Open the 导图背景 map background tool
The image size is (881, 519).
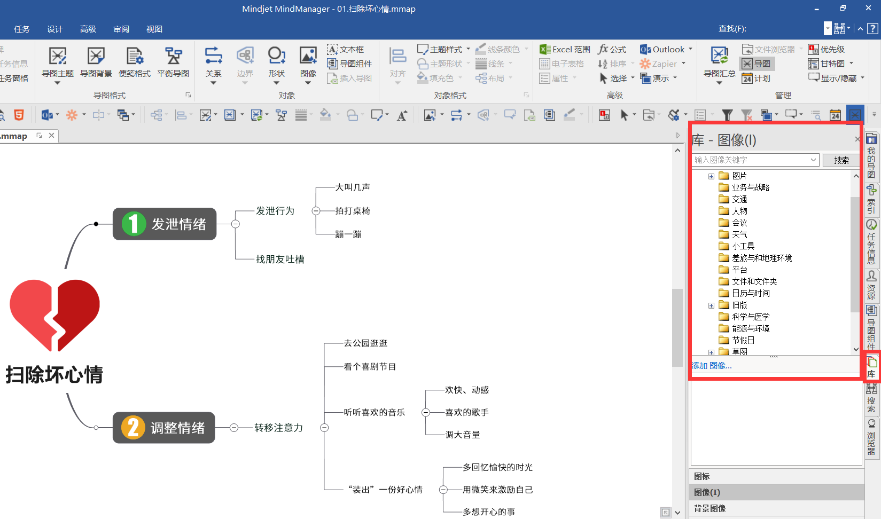(96, 56)
